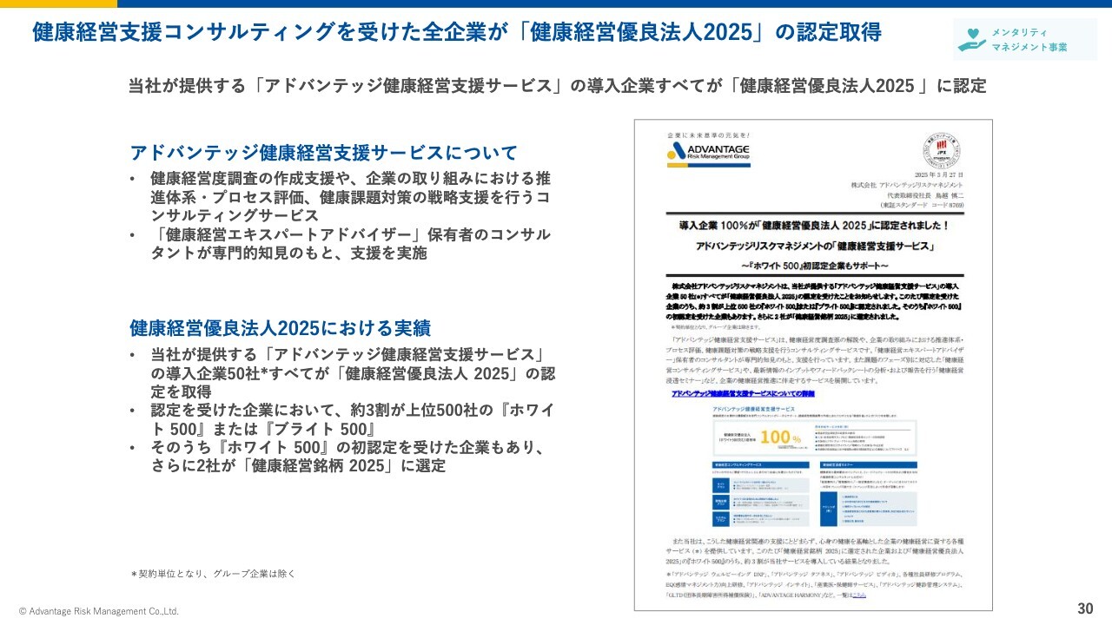The height and width of the screenshot is (625, 1112).
Task: Click the slide page number 30
Action: click(x=1085, y=608)
